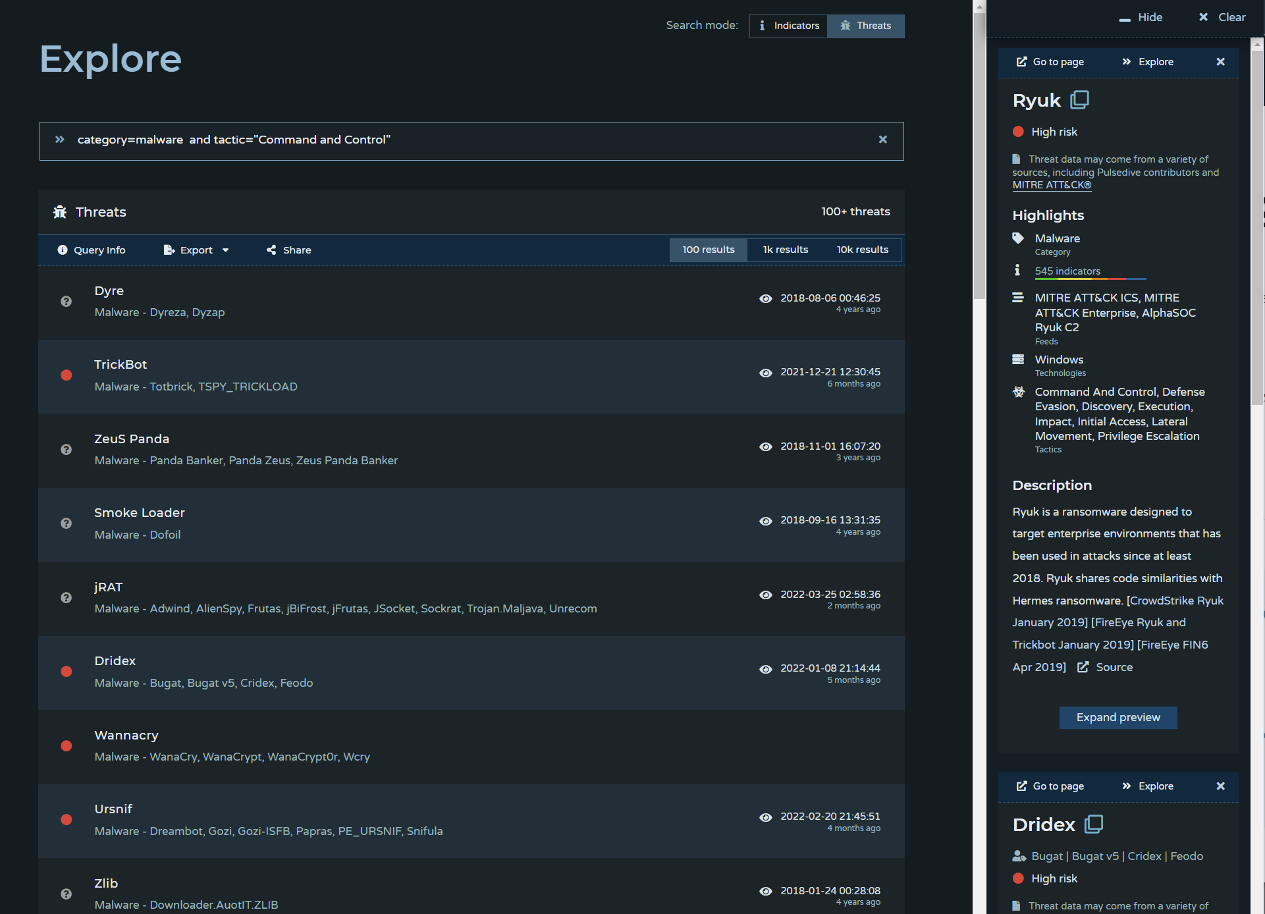Click the unknown-risk icon next to Smoke Loader
Image resolution: width=1265 pixels, height=914 pixels.
(x=66, y=524)
